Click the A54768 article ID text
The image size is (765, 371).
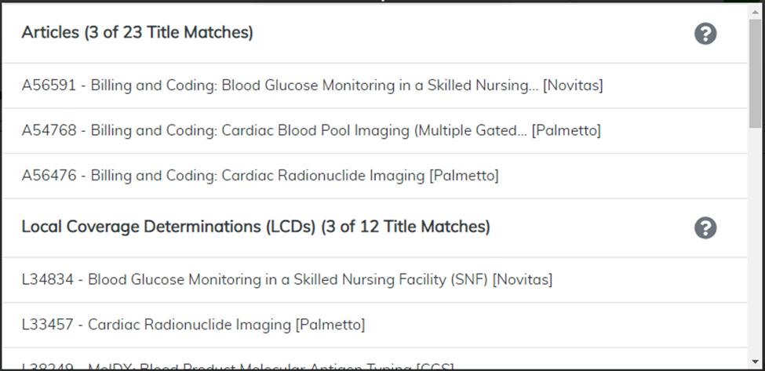49,130
